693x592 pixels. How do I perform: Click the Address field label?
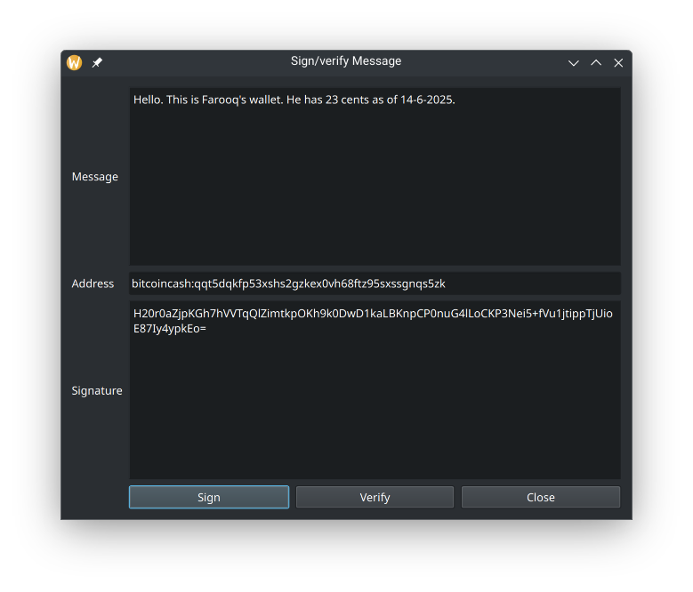click(93, 284)
